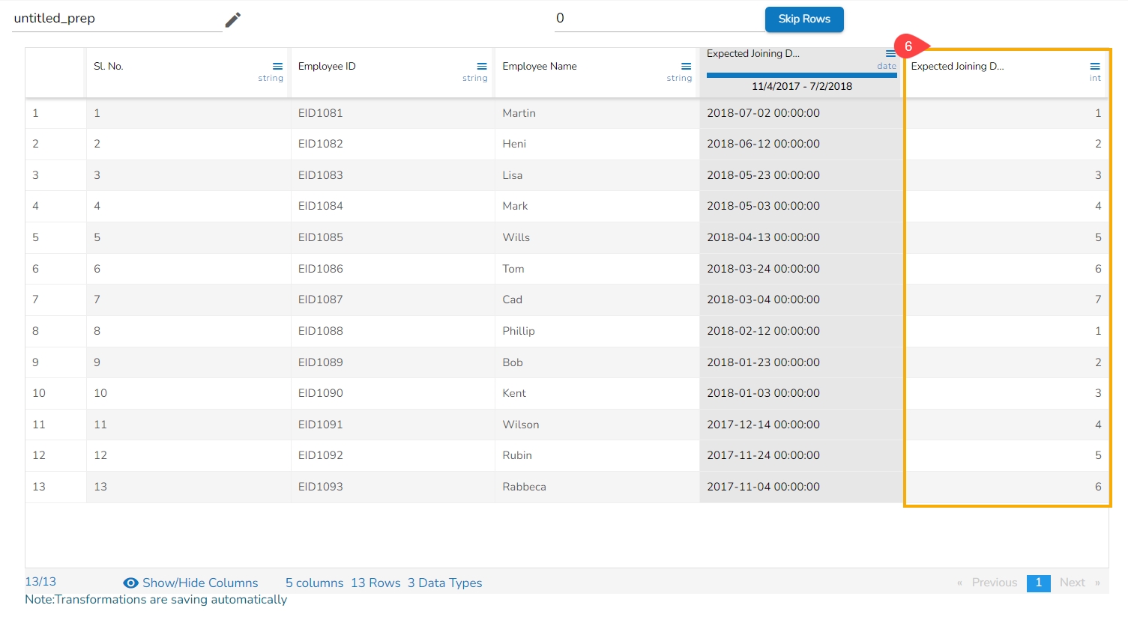This screenshot has height=620, width=1128.
Task: Click the 'date' type label in header
Action: pos(887,66)
